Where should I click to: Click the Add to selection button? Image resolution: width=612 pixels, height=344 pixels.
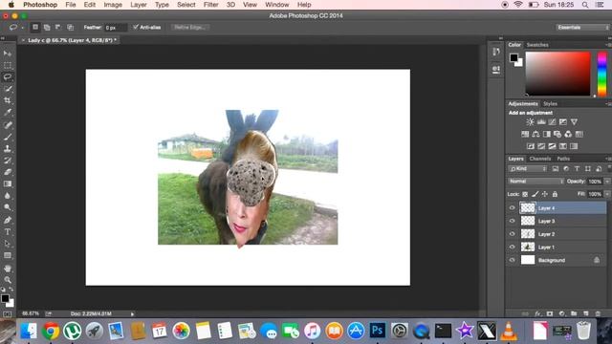pos(47,28)
